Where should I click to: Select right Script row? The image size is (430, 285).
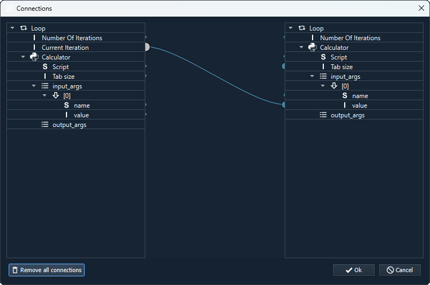[354, 57]
